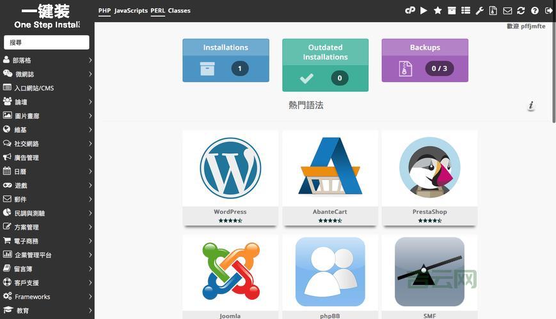
Task: Switch to the PERL tab
Action: (x=157, y=11)
